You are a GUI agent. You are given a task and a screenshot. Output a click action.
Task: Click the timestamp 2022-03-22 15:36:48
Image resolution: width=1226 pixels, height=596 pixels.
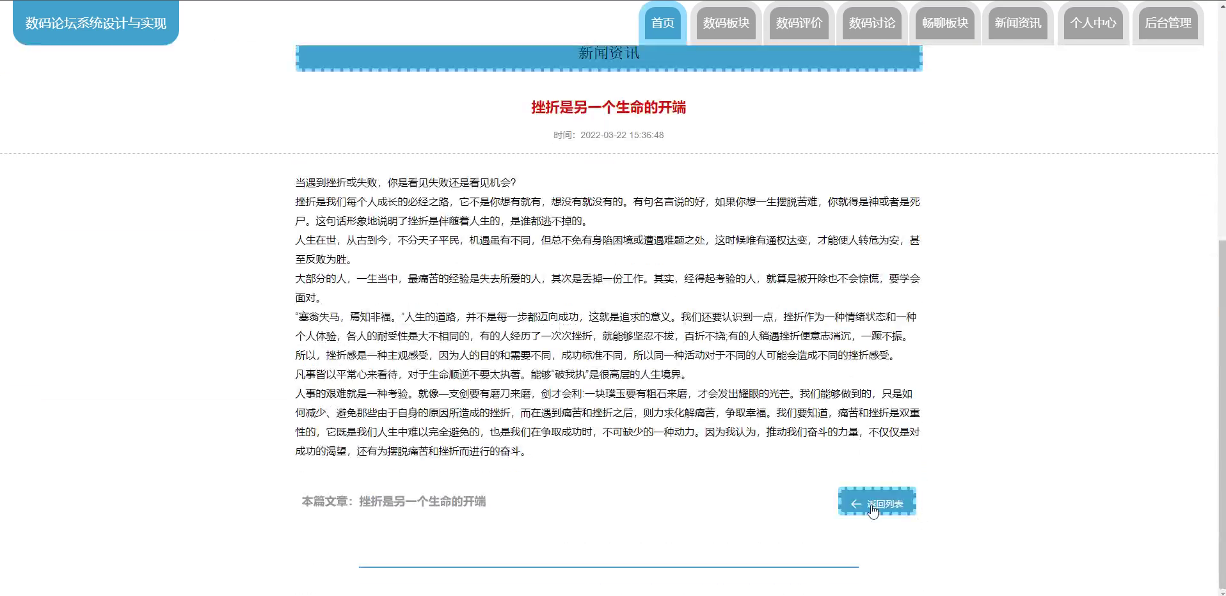(622, 135)
